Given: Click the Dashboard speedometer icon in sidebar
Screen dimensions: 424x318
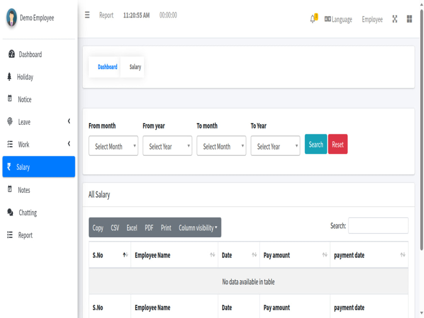Looking at the screenshot, I should pos(11,54).
